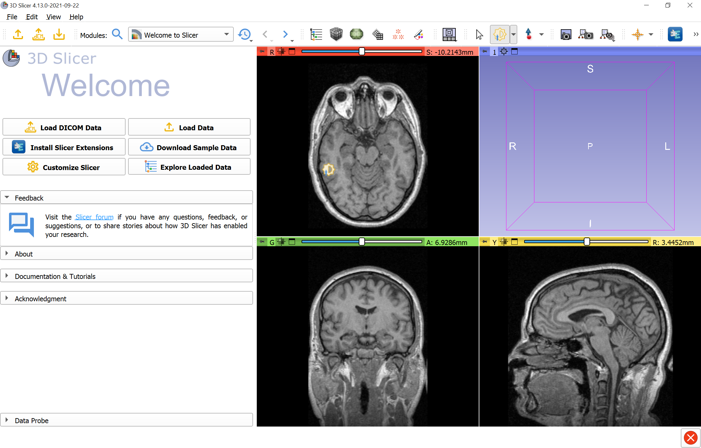Expand the Data Probe section
This screenshot has width=701, height=448.
click(127, 420)
